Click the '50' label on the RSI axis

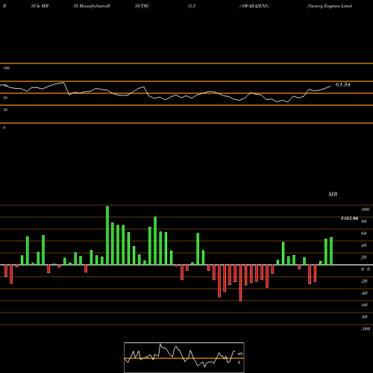coord(5,98)
